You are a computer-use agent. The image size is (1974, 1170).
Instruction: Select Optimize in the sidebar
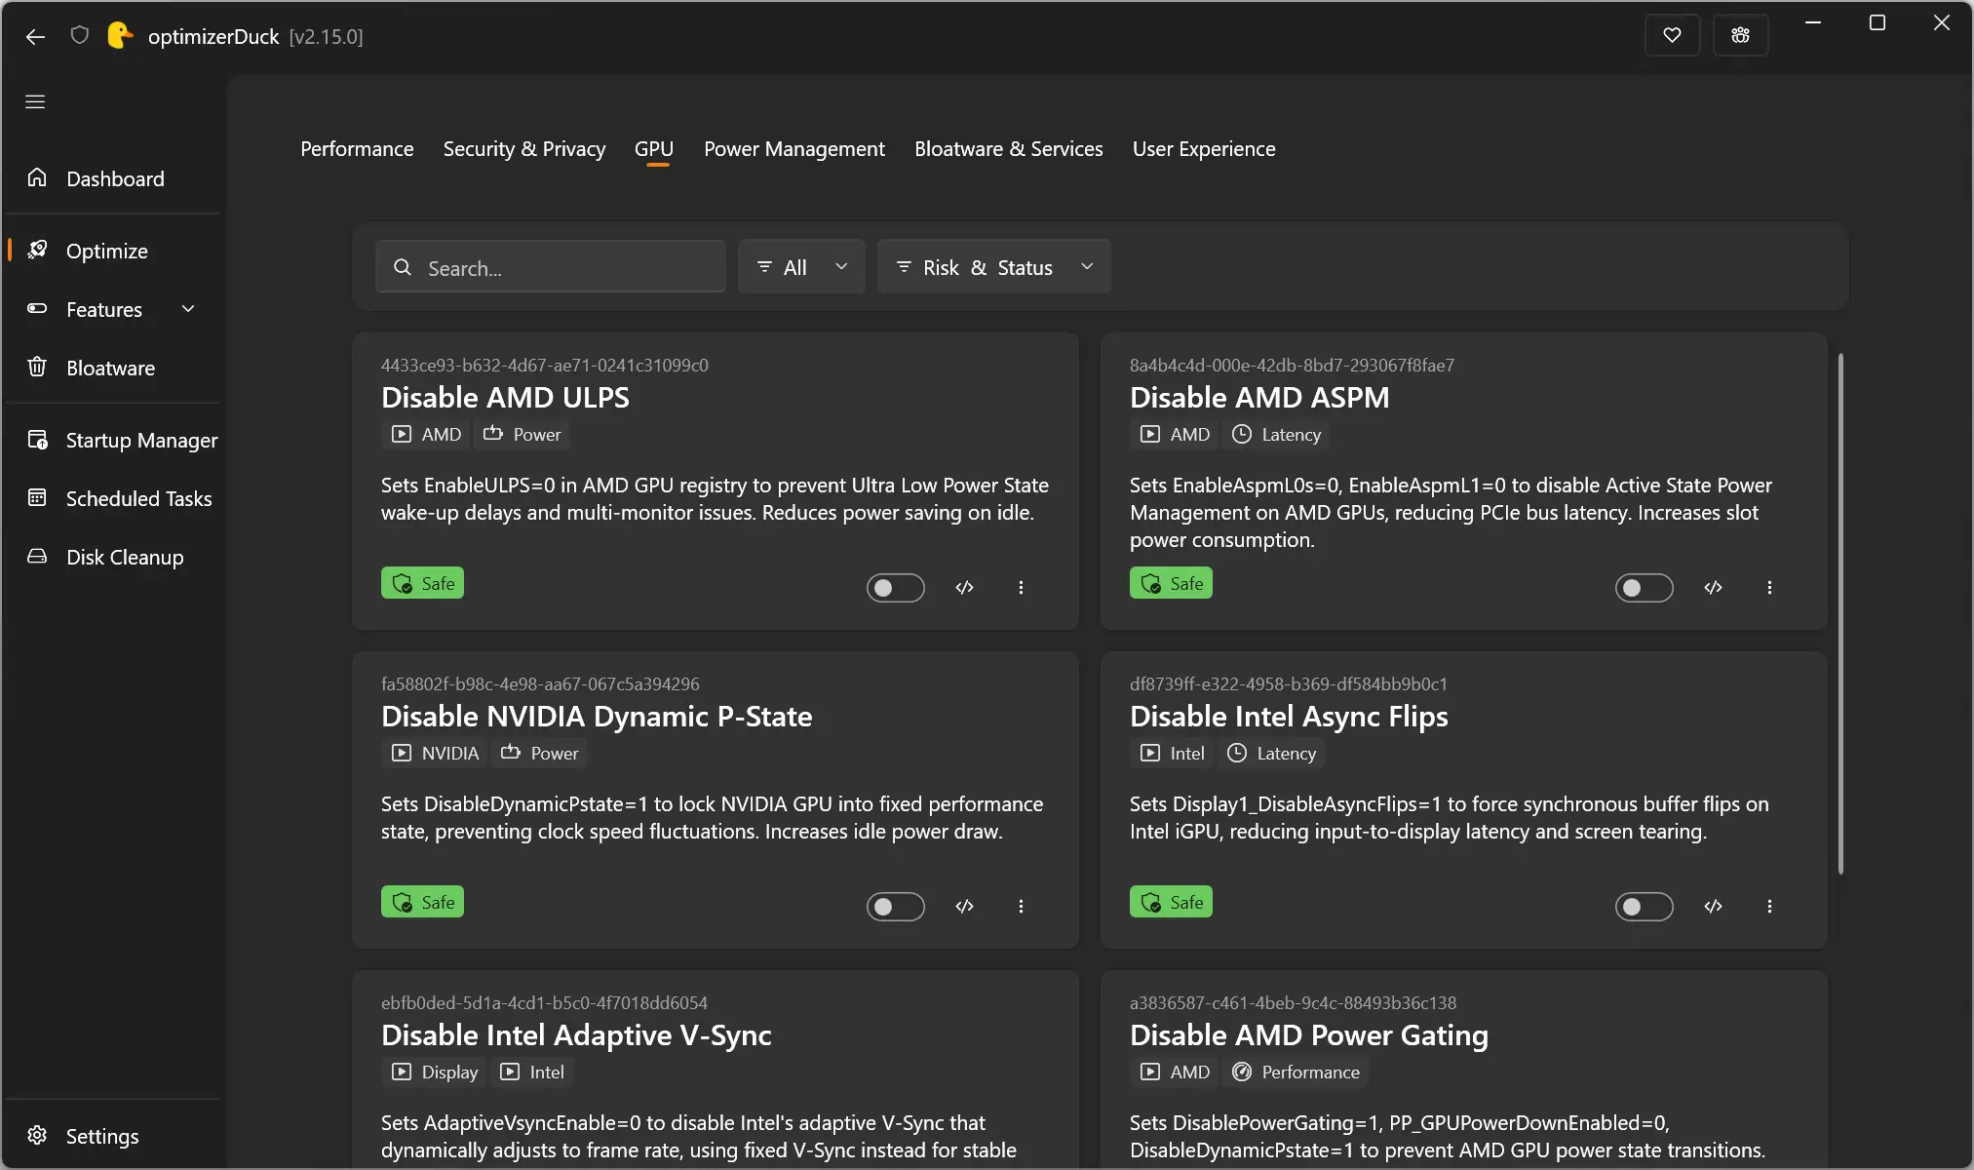tap(112, 251)
